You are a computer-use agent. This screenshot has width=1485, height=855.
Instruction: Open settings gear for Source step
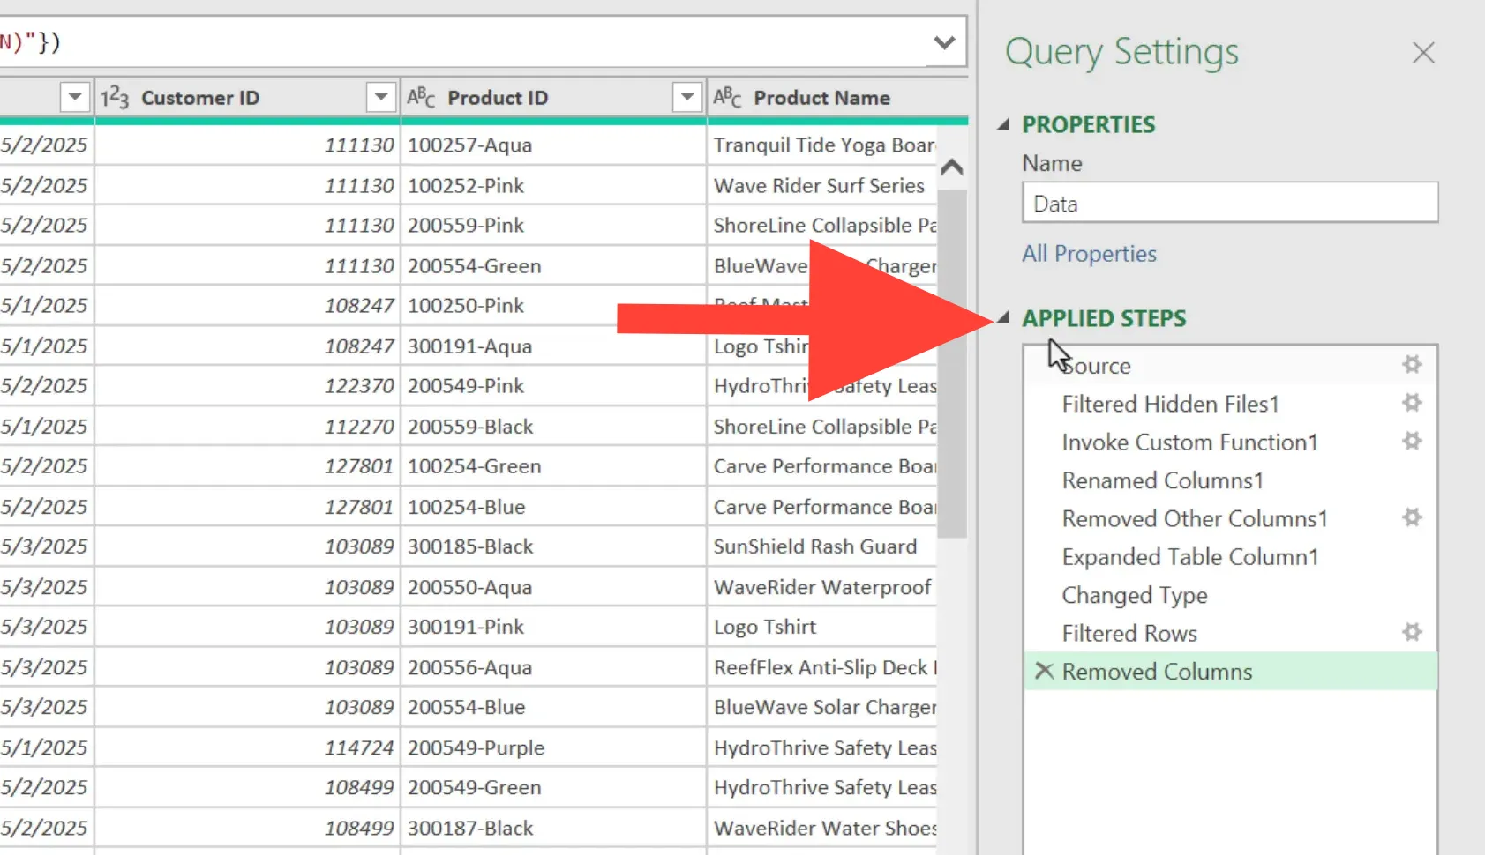click(1412, 365)
